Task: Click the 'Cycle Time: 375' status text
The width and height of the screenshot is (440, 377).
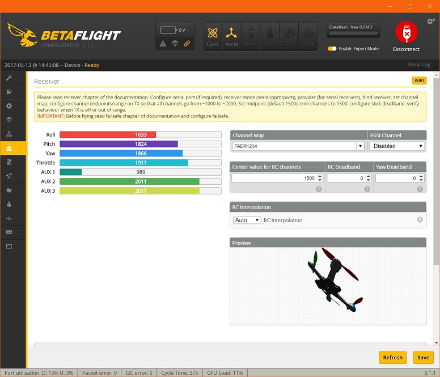Action: 180,373
